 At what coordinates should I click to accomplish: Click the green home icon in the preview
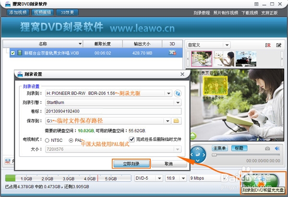193,136
